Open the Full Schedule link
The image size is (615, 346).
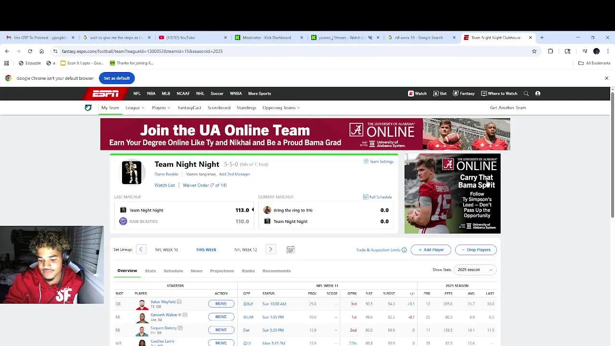(378, 197)
